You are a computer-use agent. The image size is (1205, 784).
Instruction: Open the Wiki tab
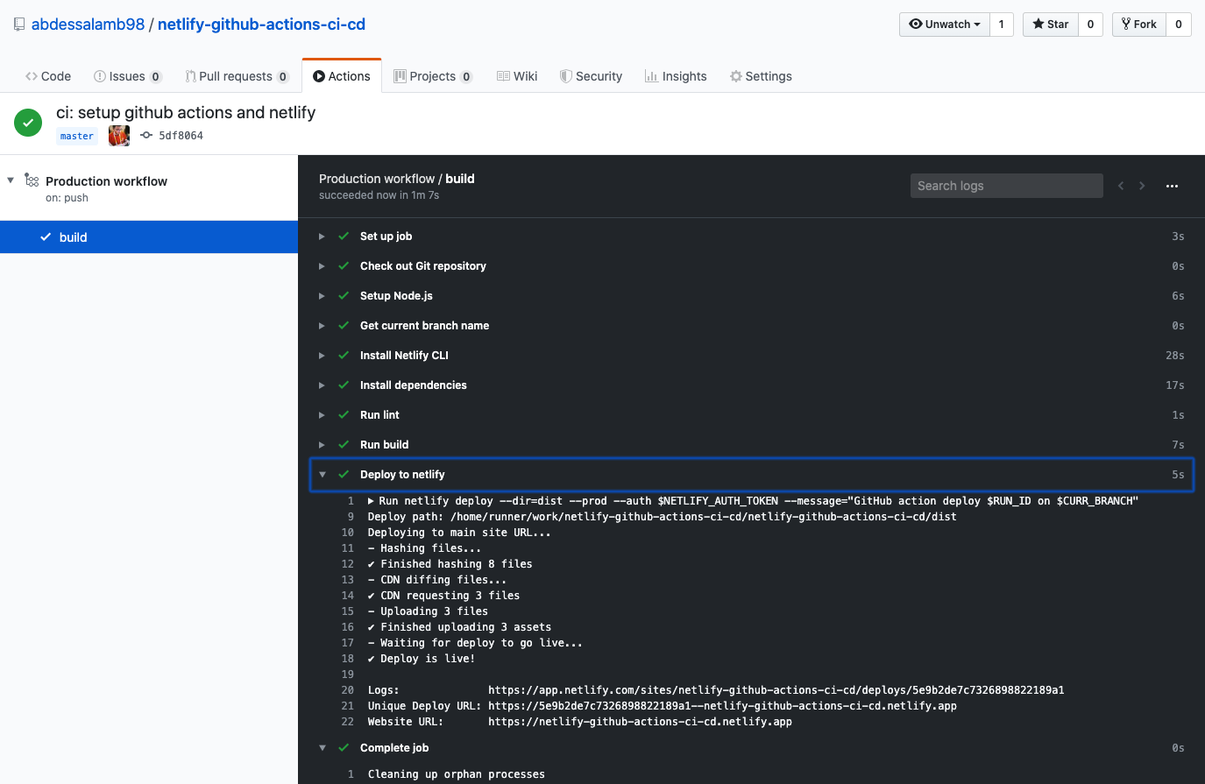tap(517, 76)
